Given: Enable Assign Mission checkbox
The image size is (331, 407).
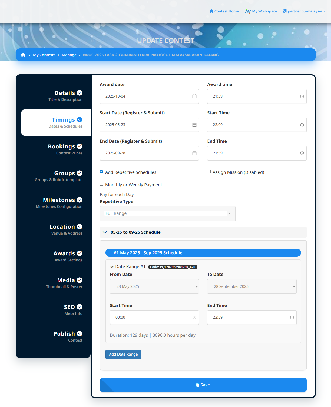Looking at the screenshot, I should [209, 172].
